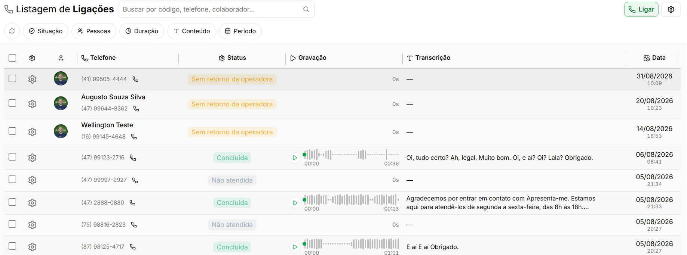Click call icon beside (16) 99145-4648
Viewport: 687px width, 255px height.
tap(134, 137)
